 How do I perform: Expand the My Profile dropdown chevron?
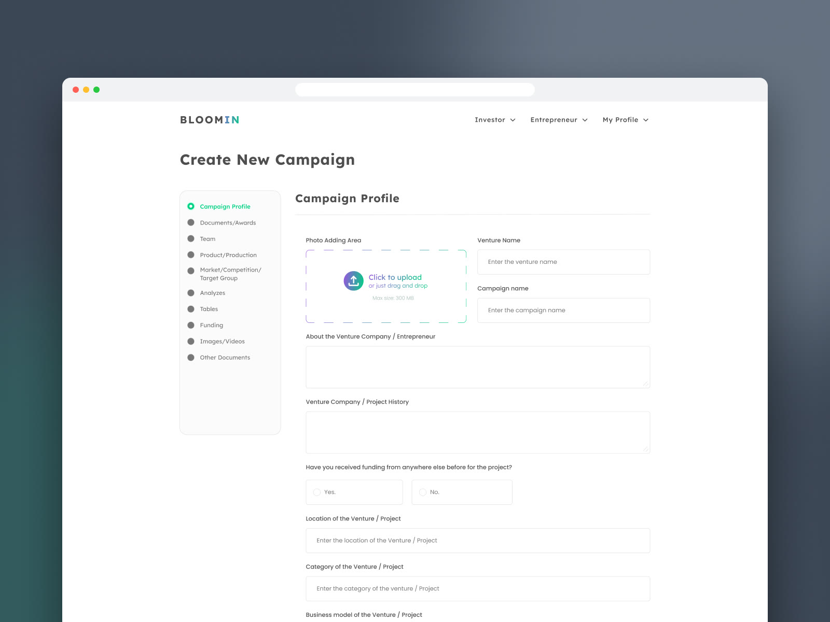pos(646,120)
